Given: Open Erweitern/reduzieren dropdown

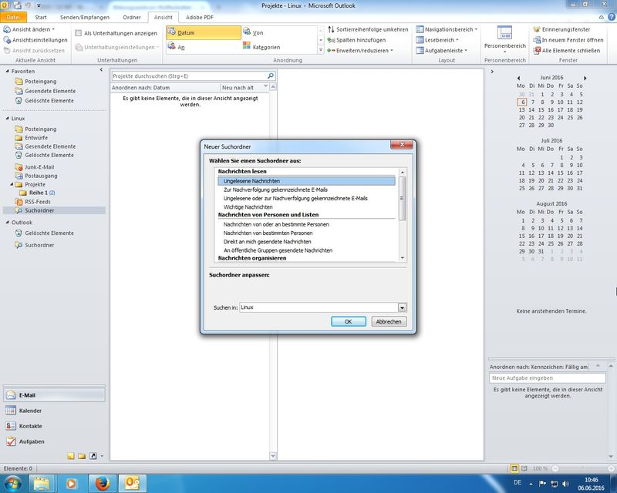Looking at the screenshot, I should pyautogui.click(x=360, y=51).
